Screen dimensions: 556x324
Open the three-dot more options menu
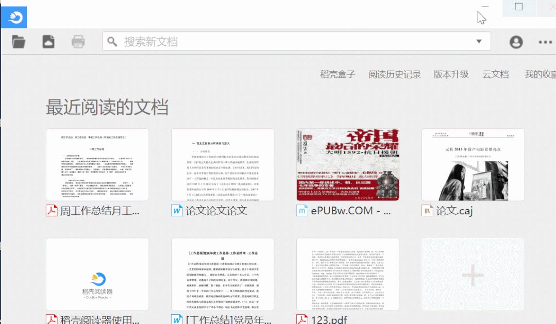545,42
